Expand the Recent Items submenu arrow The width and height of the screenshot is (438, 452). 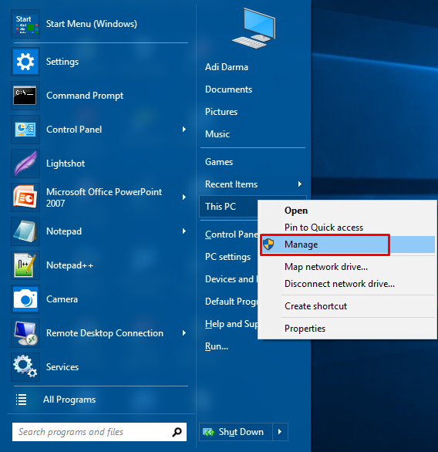coord(300,184)
